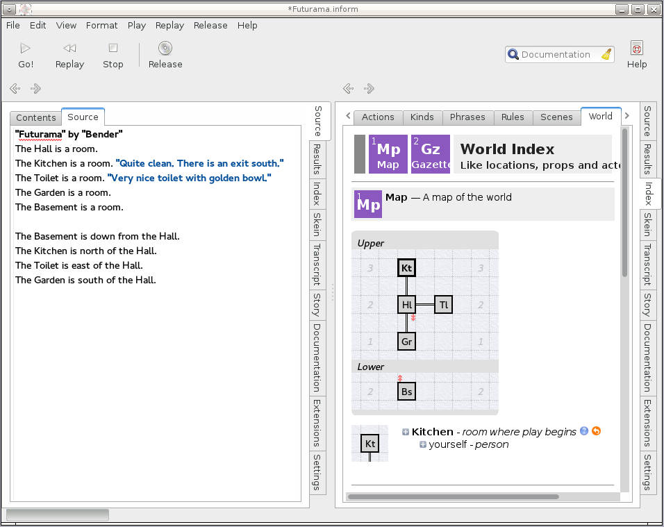
Task: Open the Documentation side tab on right pane
Action: pyautogui.click(x=648, y=358)
